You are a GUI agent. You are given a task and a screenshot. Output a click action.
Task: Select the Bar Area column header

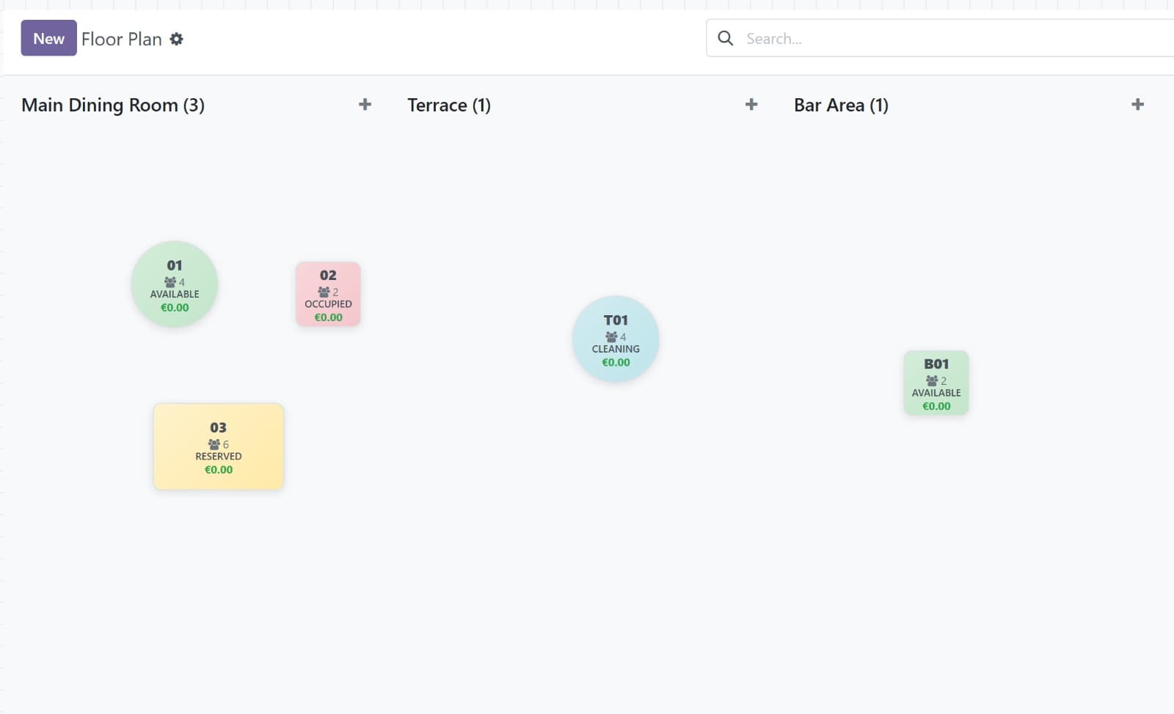click(841, 105)
